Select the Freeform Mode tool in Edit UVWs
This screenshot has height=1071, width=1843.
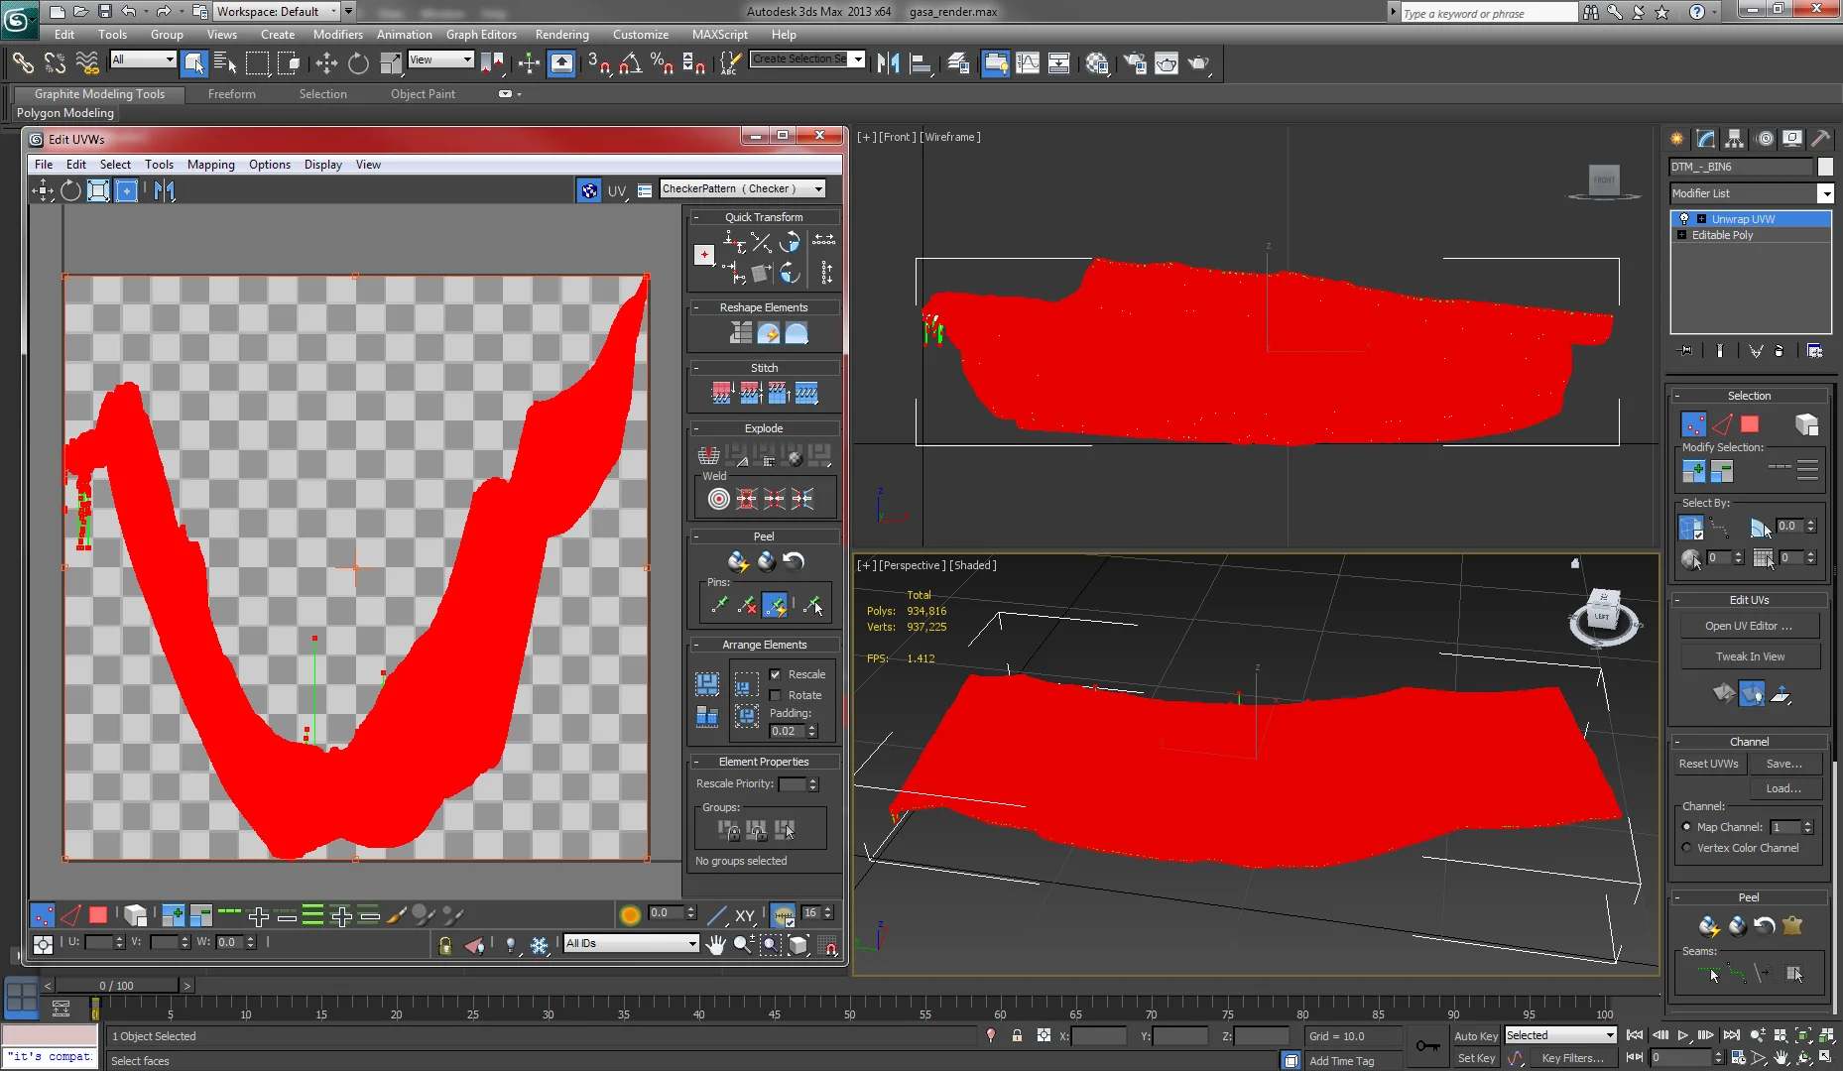[127, 190]
